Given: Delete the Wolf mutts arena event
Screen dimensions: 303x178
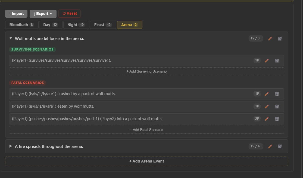Looking at the screenshot, I should pos(280,39).
